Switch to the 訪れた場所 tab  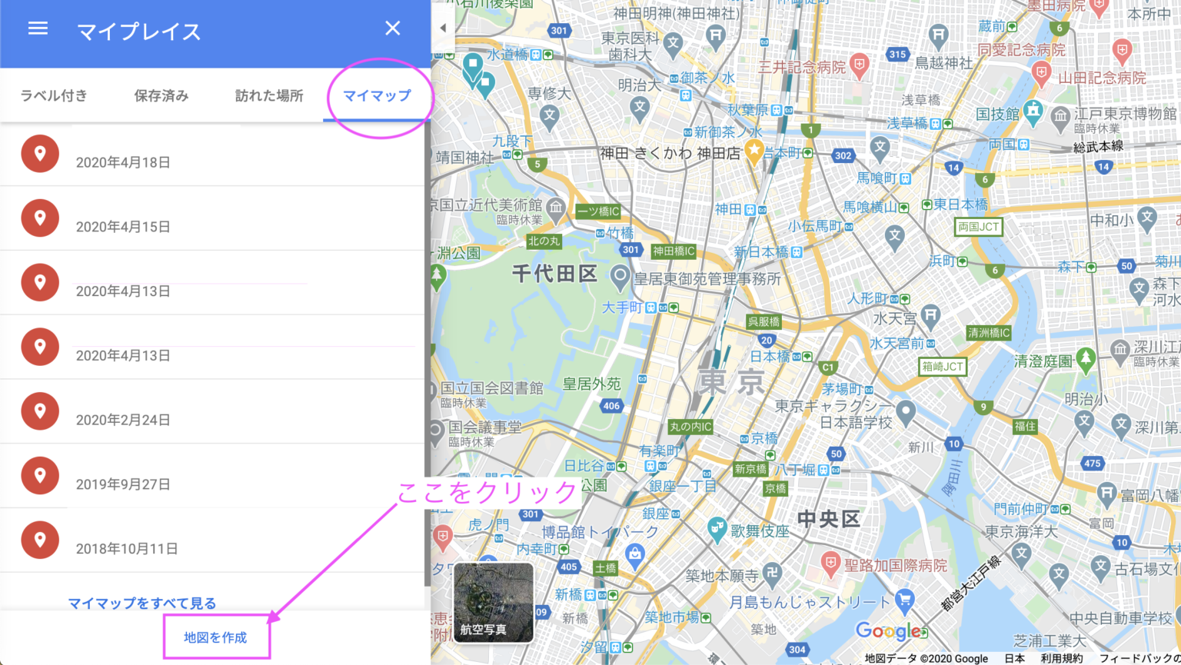(x=269, y=95)
